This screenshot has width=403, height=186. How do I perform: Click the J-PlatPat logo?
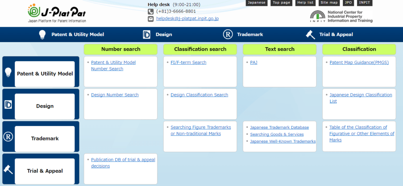click(x=57, y=14)
